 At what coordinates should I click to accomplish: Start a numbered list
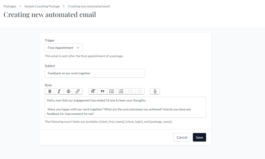tap(121, 91)
